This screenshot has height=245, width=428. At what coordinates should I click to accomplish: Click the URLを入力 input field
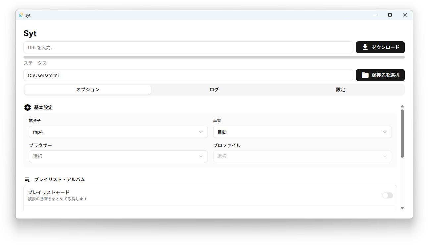pyautogui.click(x=188, y=47)
